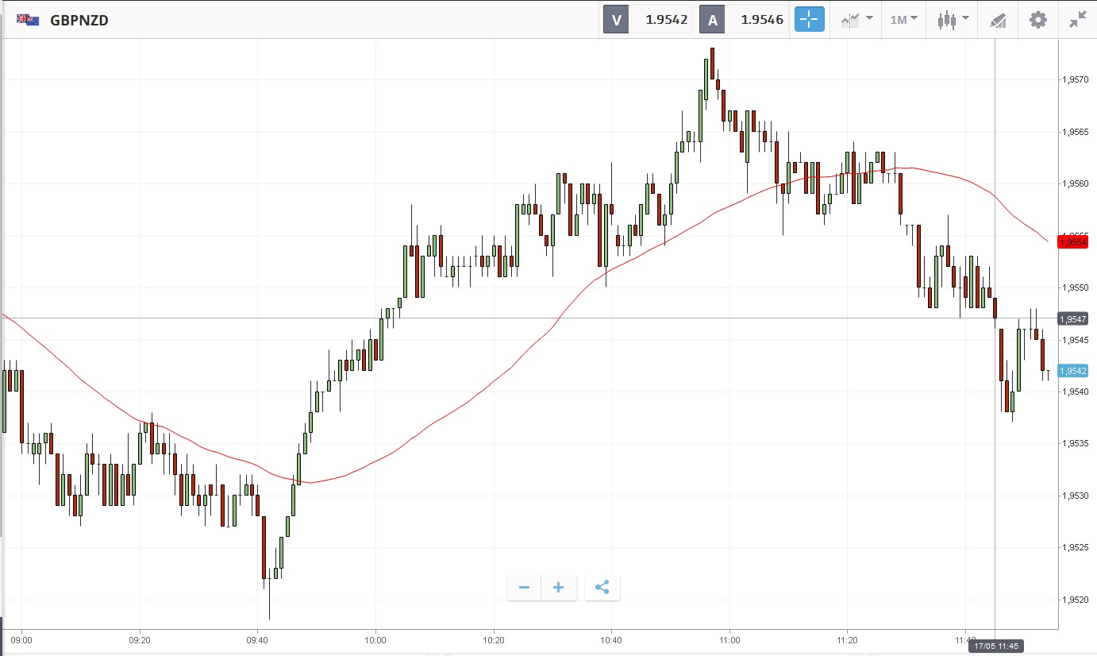Click the GBPNZD flag icon
Screen dimensions: 1097x656
29,20
